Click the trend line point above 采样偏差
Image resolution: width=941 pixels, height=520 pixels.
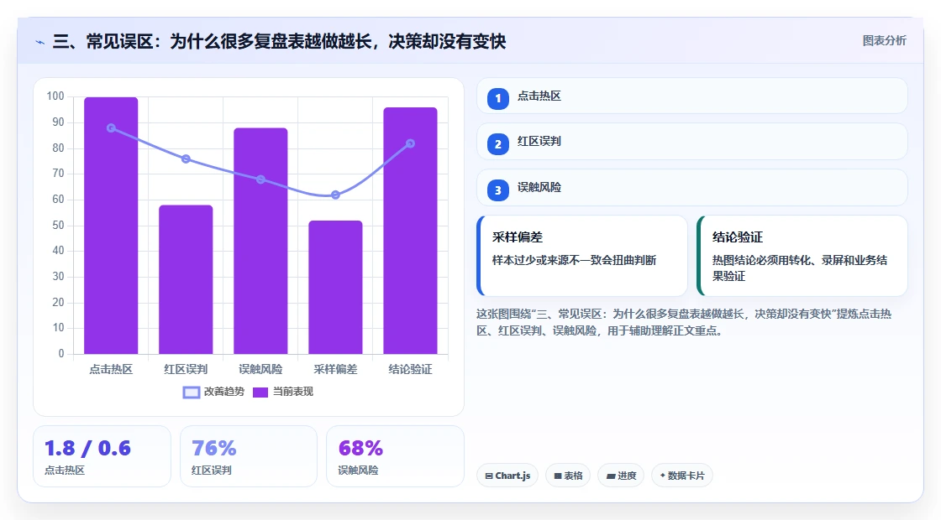click(335, 195)
